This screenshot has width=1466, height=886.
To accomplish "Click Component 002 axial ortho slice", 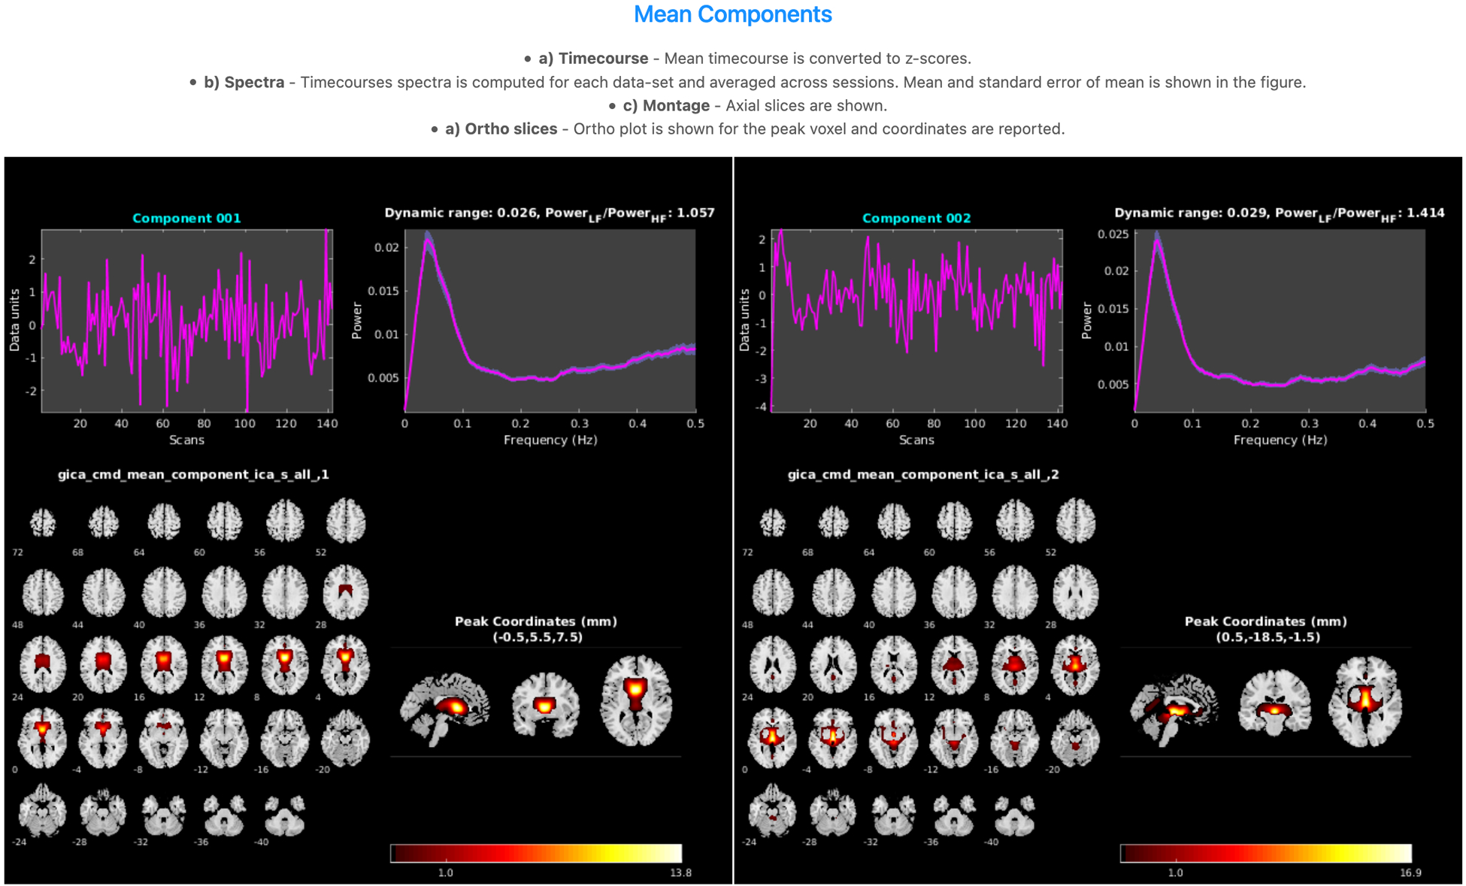I will pos(1366,701).
